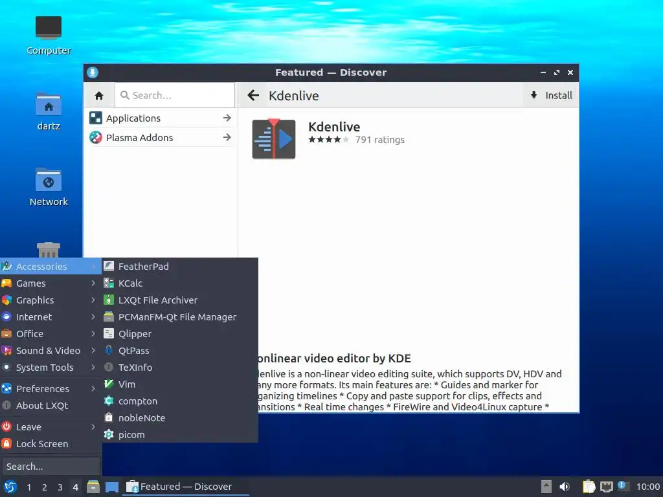Viewport: 663px width, 497px height.
Task: Click the LXQt menu Search box
Action: (51, 467)
